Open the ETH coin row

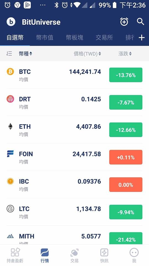[74, 130]
